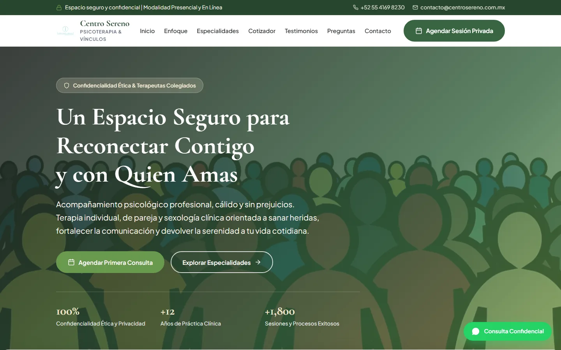This screenshot has width=561, height=350.
Task: Click the lock icon in top bar
Action: [59, 7]
